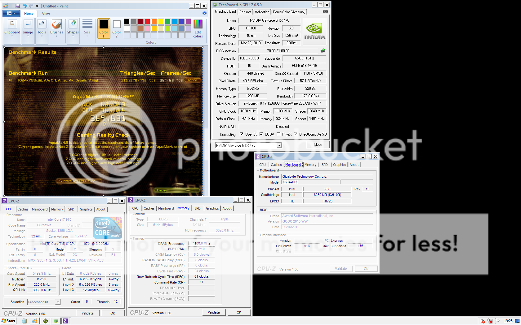The height and width of the screenshot is (325, 521).
Task: Click the Z icon in CPU-Z Mainboard window title
Action: point(258,156)
